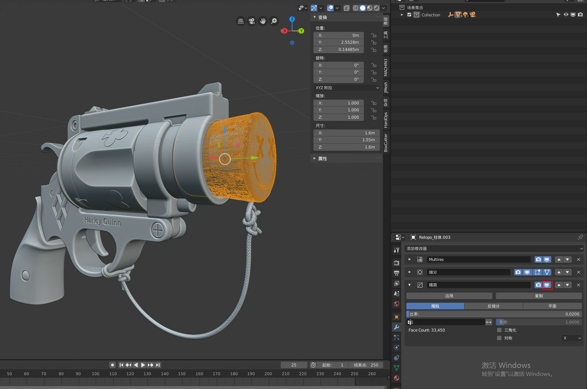
Task: Open the JMesh sidebar tab
Action: [x=386, y=87]
